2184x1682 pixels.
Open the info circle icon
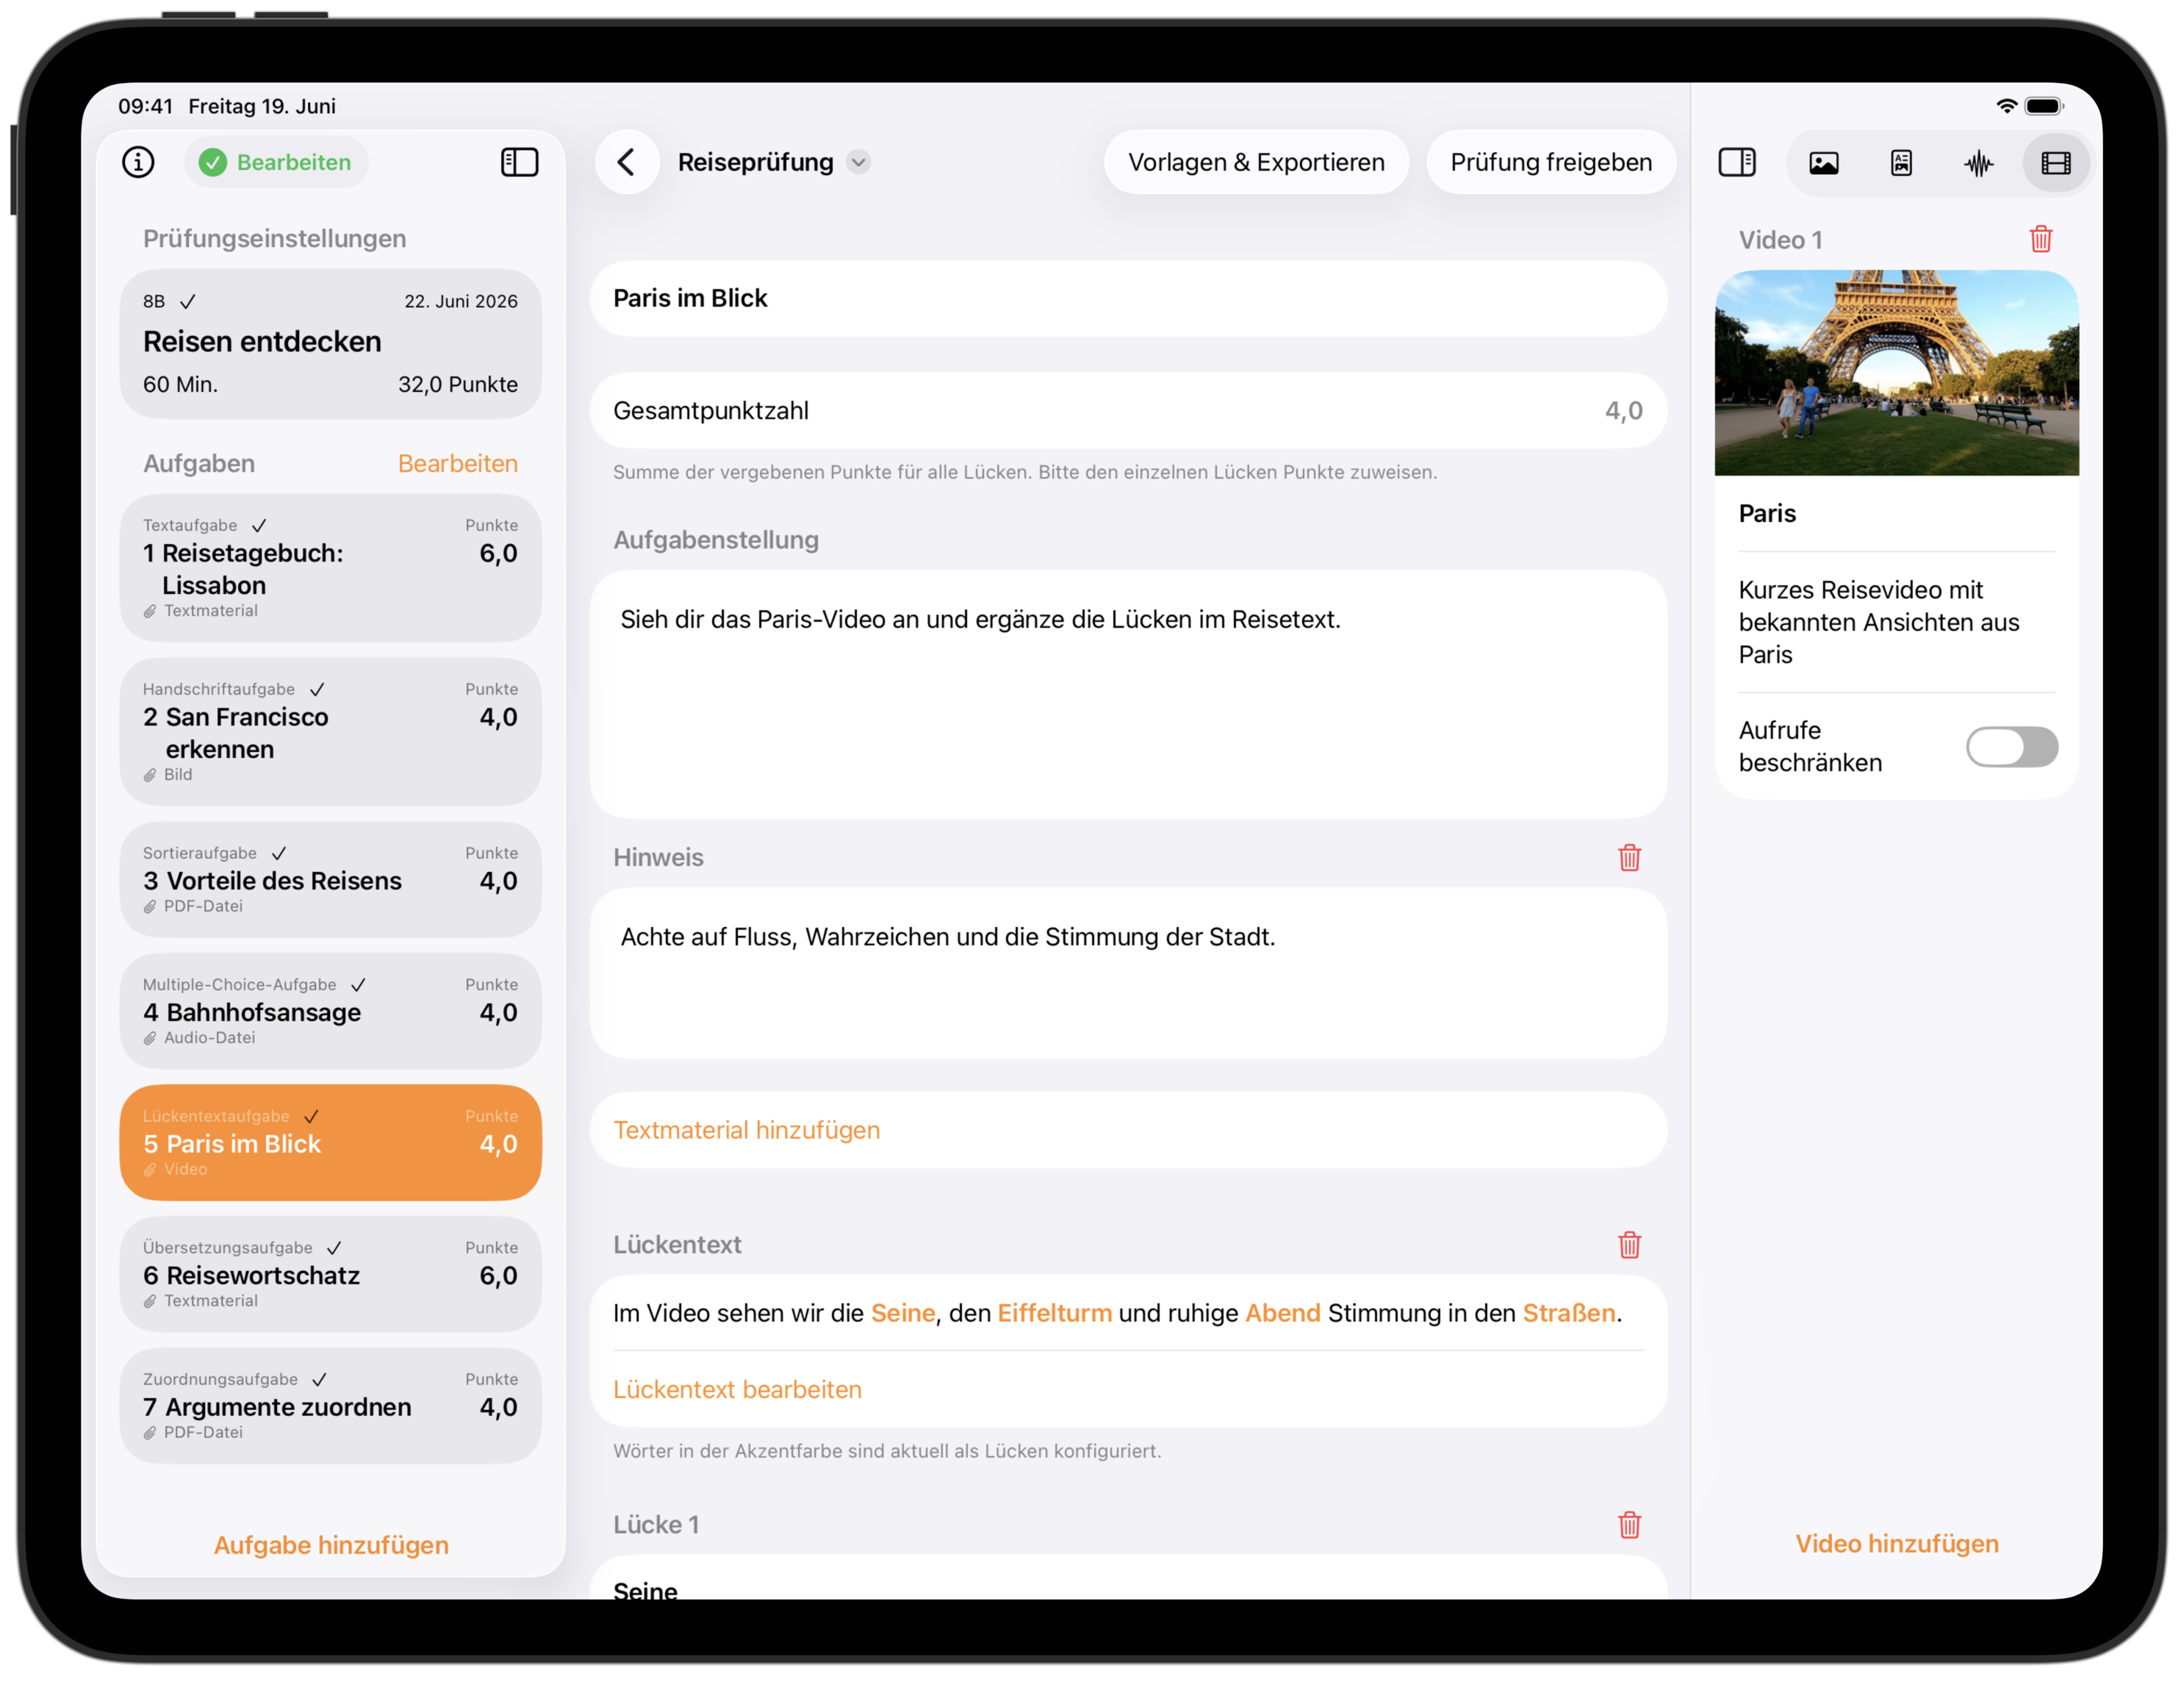[x=138, y=162]
